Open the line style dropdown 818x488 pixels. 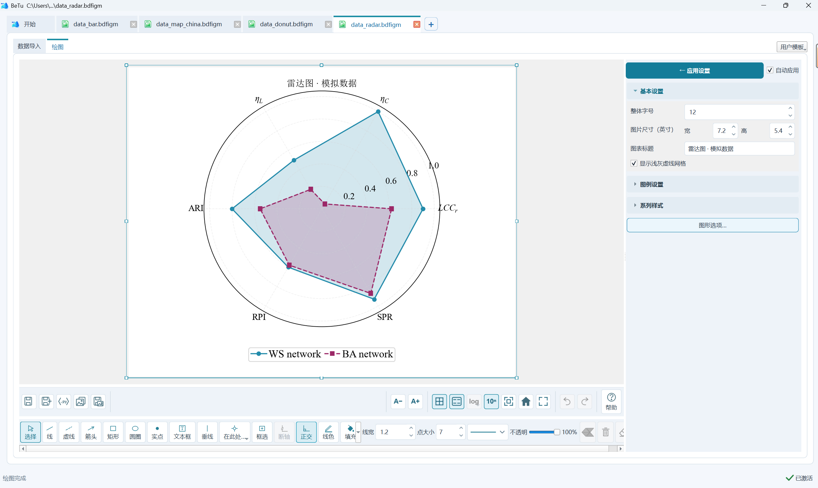(x=487, y=432)
